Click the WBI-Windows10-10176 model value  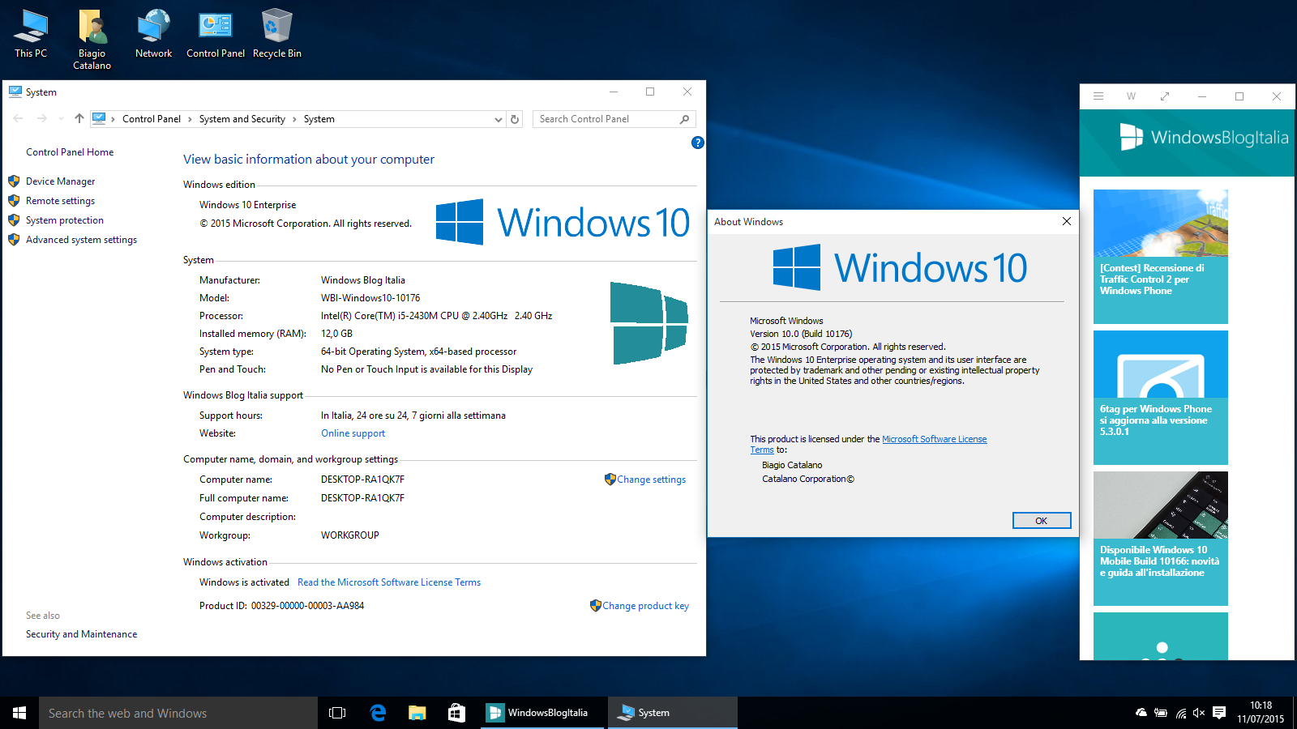370,298
